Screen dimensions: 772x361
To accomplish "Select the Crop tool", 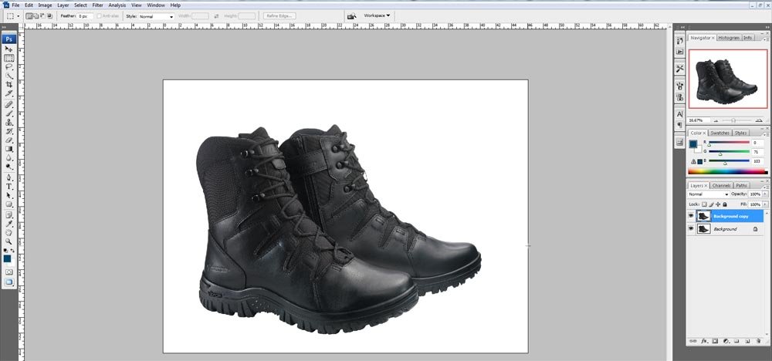I will tap(8, 85).
